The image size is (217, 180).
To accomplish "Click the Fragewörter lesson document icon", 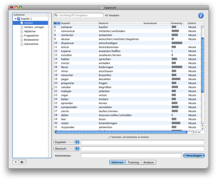I will click(x=22, y=36).
